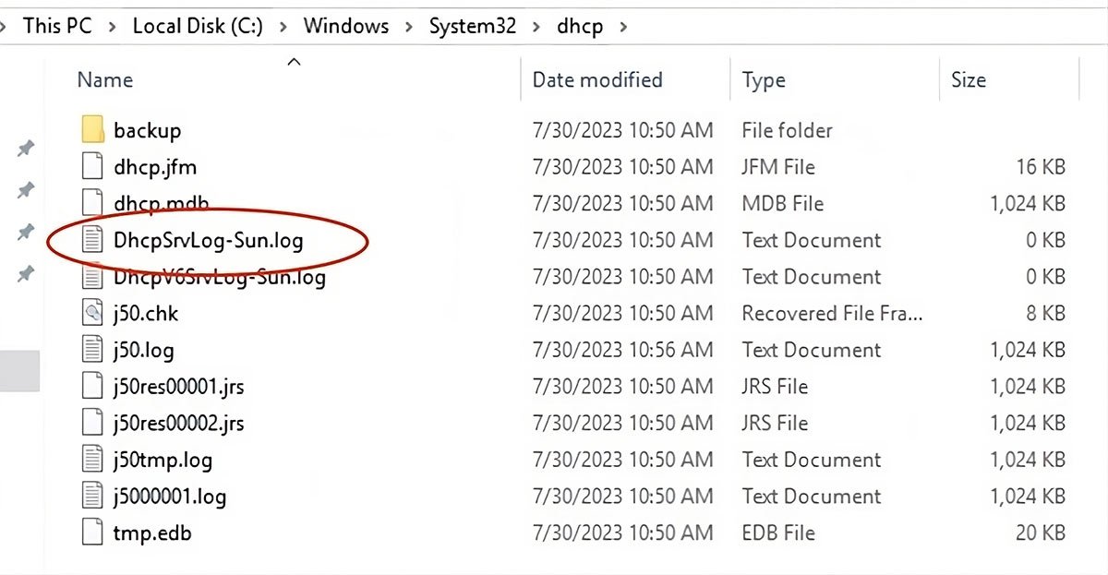Select the j5000001.log file name

(170, 497)
